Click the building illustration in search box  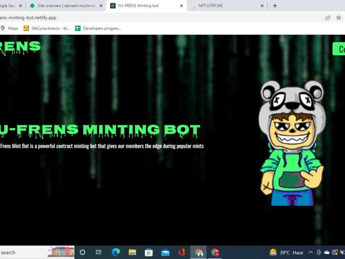[x=61, y=251]
